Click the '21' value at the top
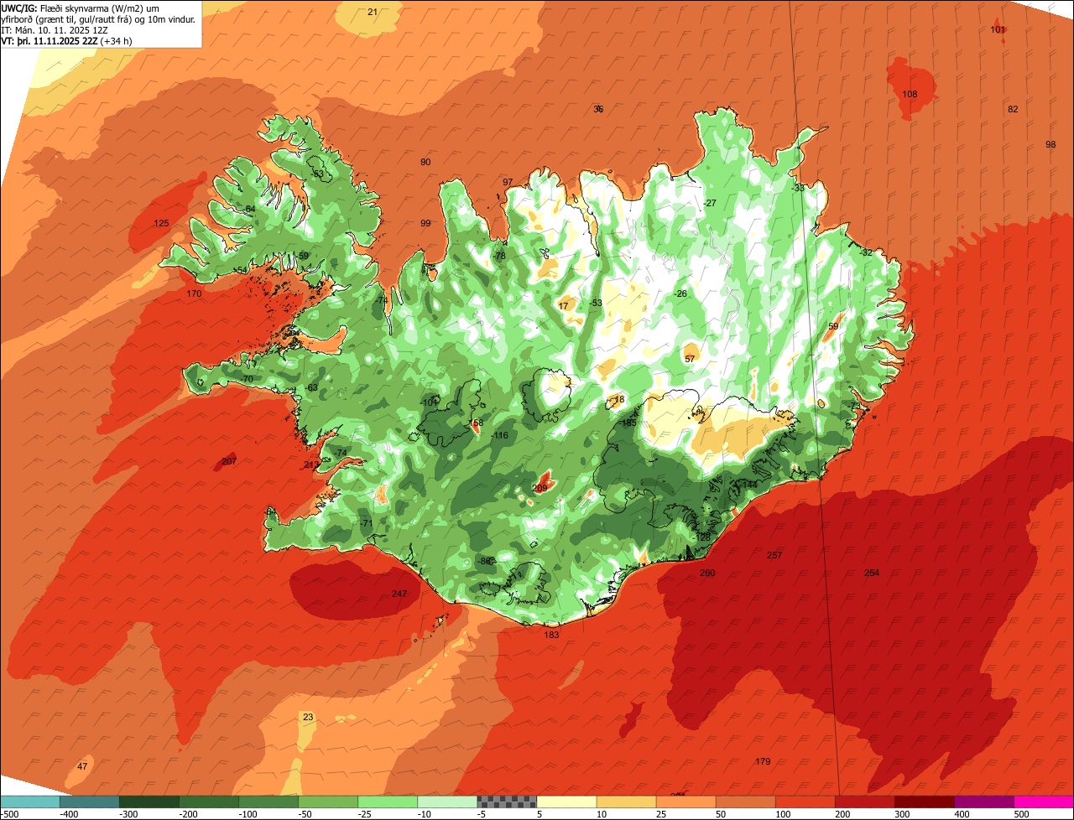Image resolution: width=1074 pixels, height=820 pixels. click(373, 12)
